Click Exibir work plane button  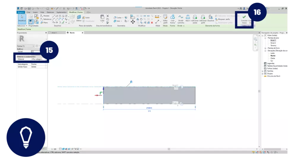coord(86,18)
